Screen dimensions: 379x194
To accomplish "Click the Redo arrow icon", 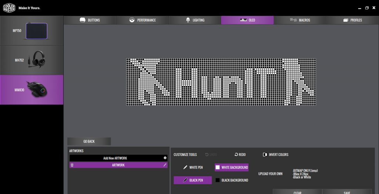I will [x=236, y=154].
